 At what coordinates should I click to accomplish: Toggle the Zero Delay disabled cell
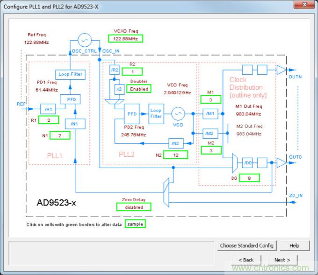click(x=134, y=207)
